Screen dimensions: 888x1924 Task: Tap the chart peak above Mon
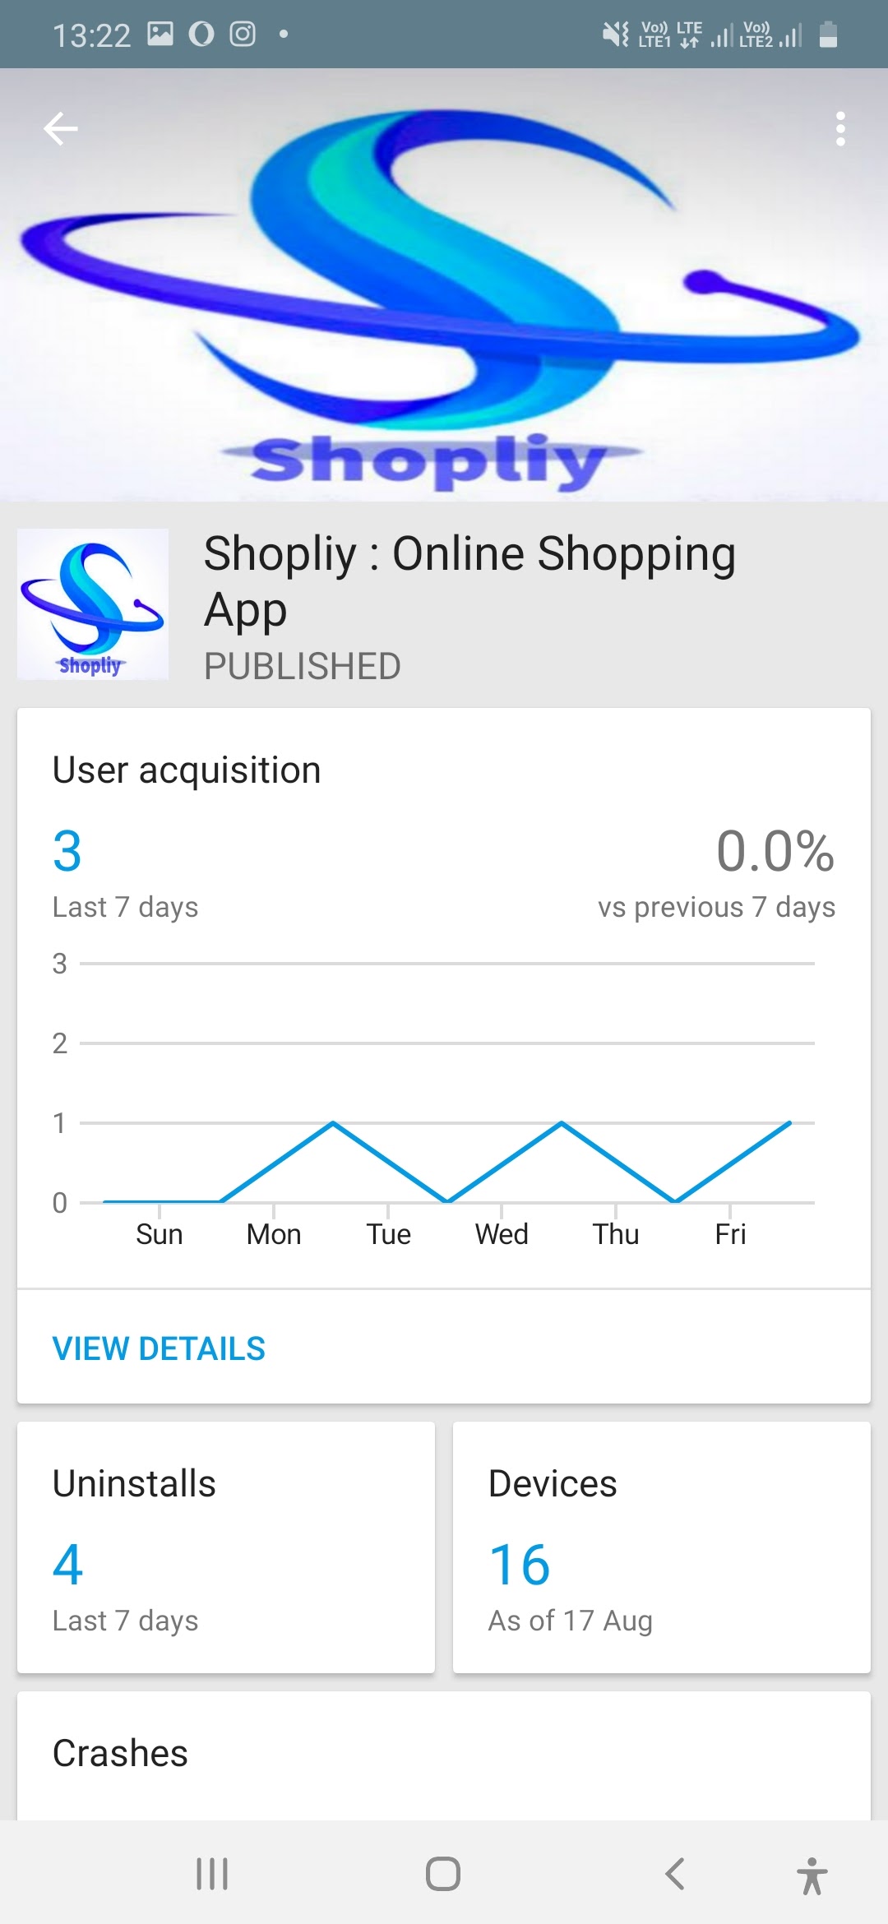pos(332,1122)
